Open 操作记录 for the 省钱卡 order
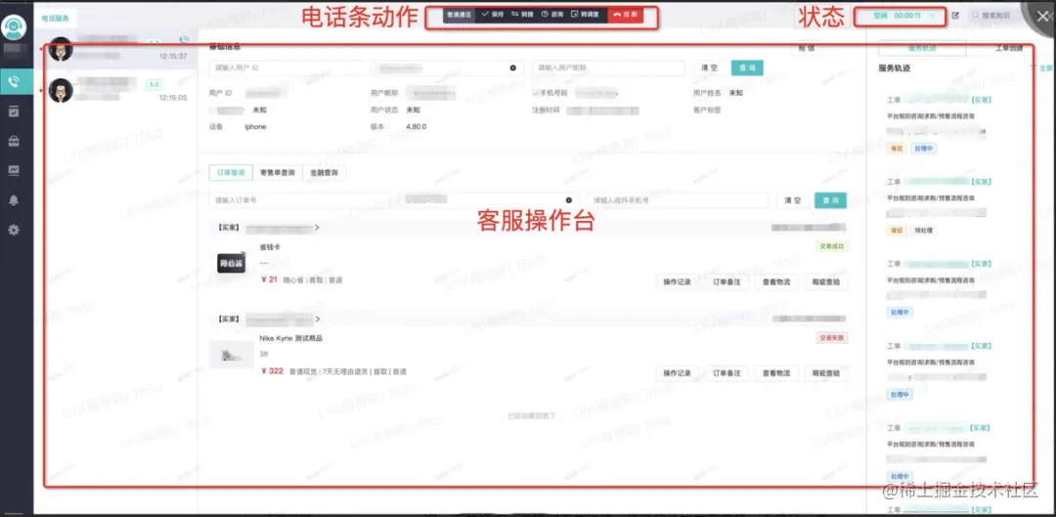 (x=677, y=282)
